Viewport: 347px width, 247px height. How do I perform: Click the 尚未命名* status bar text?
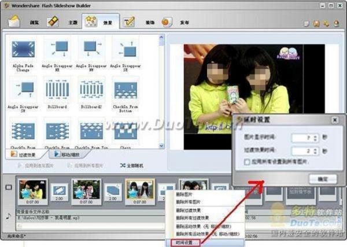click(x=16, y=236)
